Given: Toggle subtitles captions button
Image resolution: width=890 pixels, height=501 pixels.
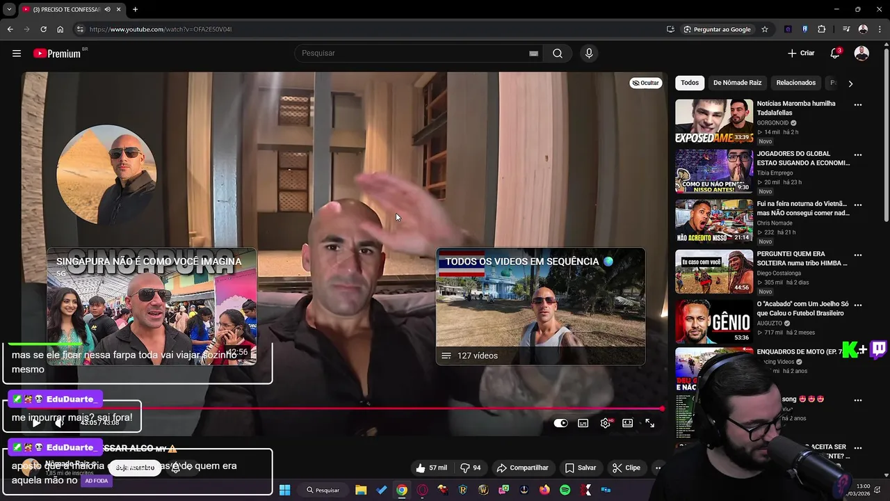Looking at the screenshot, I should pos(583,423).
